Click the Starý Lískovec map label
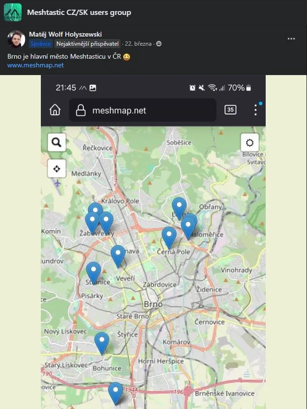 (66, 365)
